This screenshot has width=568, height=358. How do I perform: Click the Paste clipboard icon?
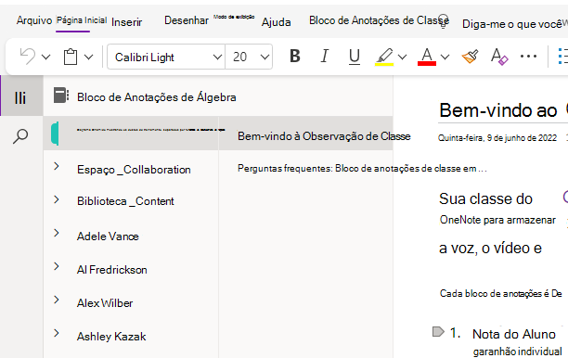click(71, 57)
